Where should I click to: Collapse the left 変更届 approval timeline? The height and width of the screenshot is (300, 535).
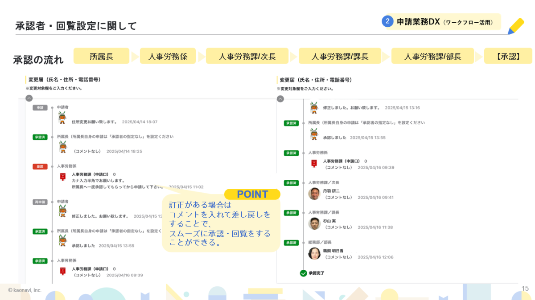point(29,98)
